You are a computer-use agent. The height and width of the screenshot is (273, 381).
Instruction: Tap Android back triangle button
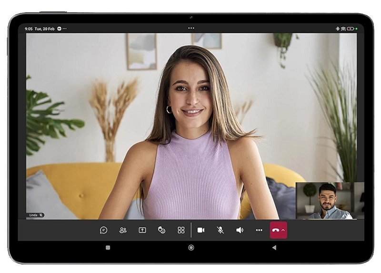(274, 247)
